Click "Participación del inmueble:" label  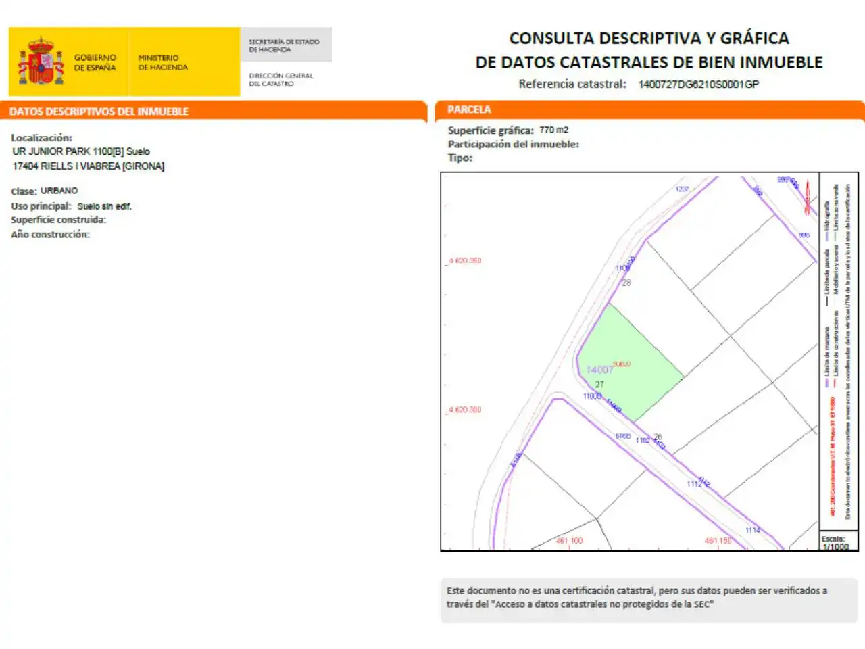tap(514, 144)
